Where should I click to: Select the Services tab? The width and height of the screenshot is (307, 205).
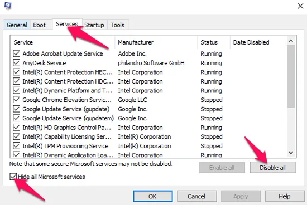(x=67, y=24)
